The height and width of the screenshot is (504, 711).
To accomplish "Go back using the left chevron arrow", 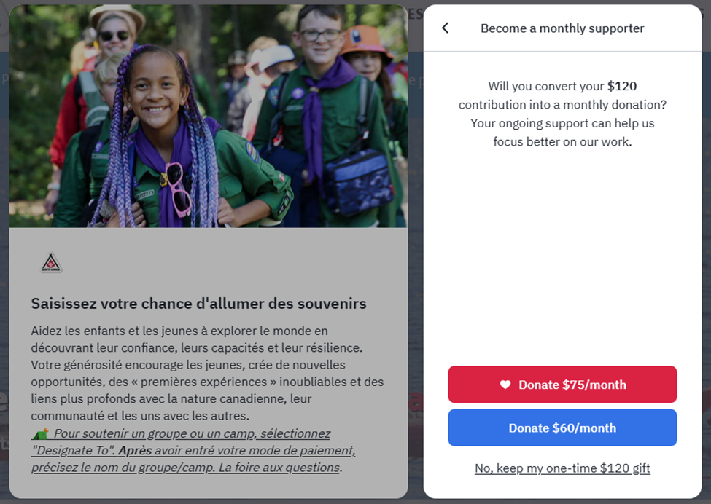I will (446, 28).
